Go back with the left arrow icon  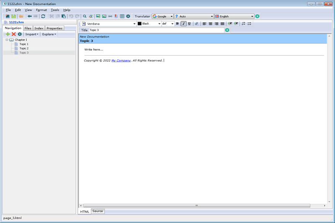30,16
